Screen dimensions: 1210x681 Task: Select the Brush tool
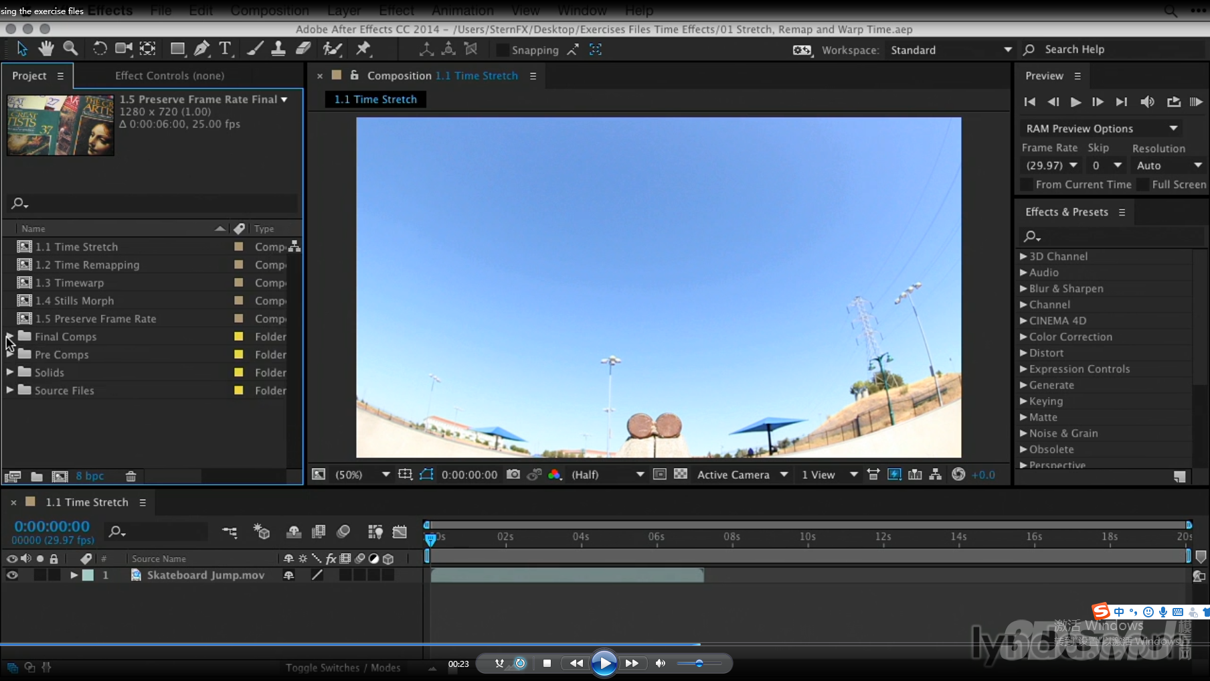coord(254,48)
